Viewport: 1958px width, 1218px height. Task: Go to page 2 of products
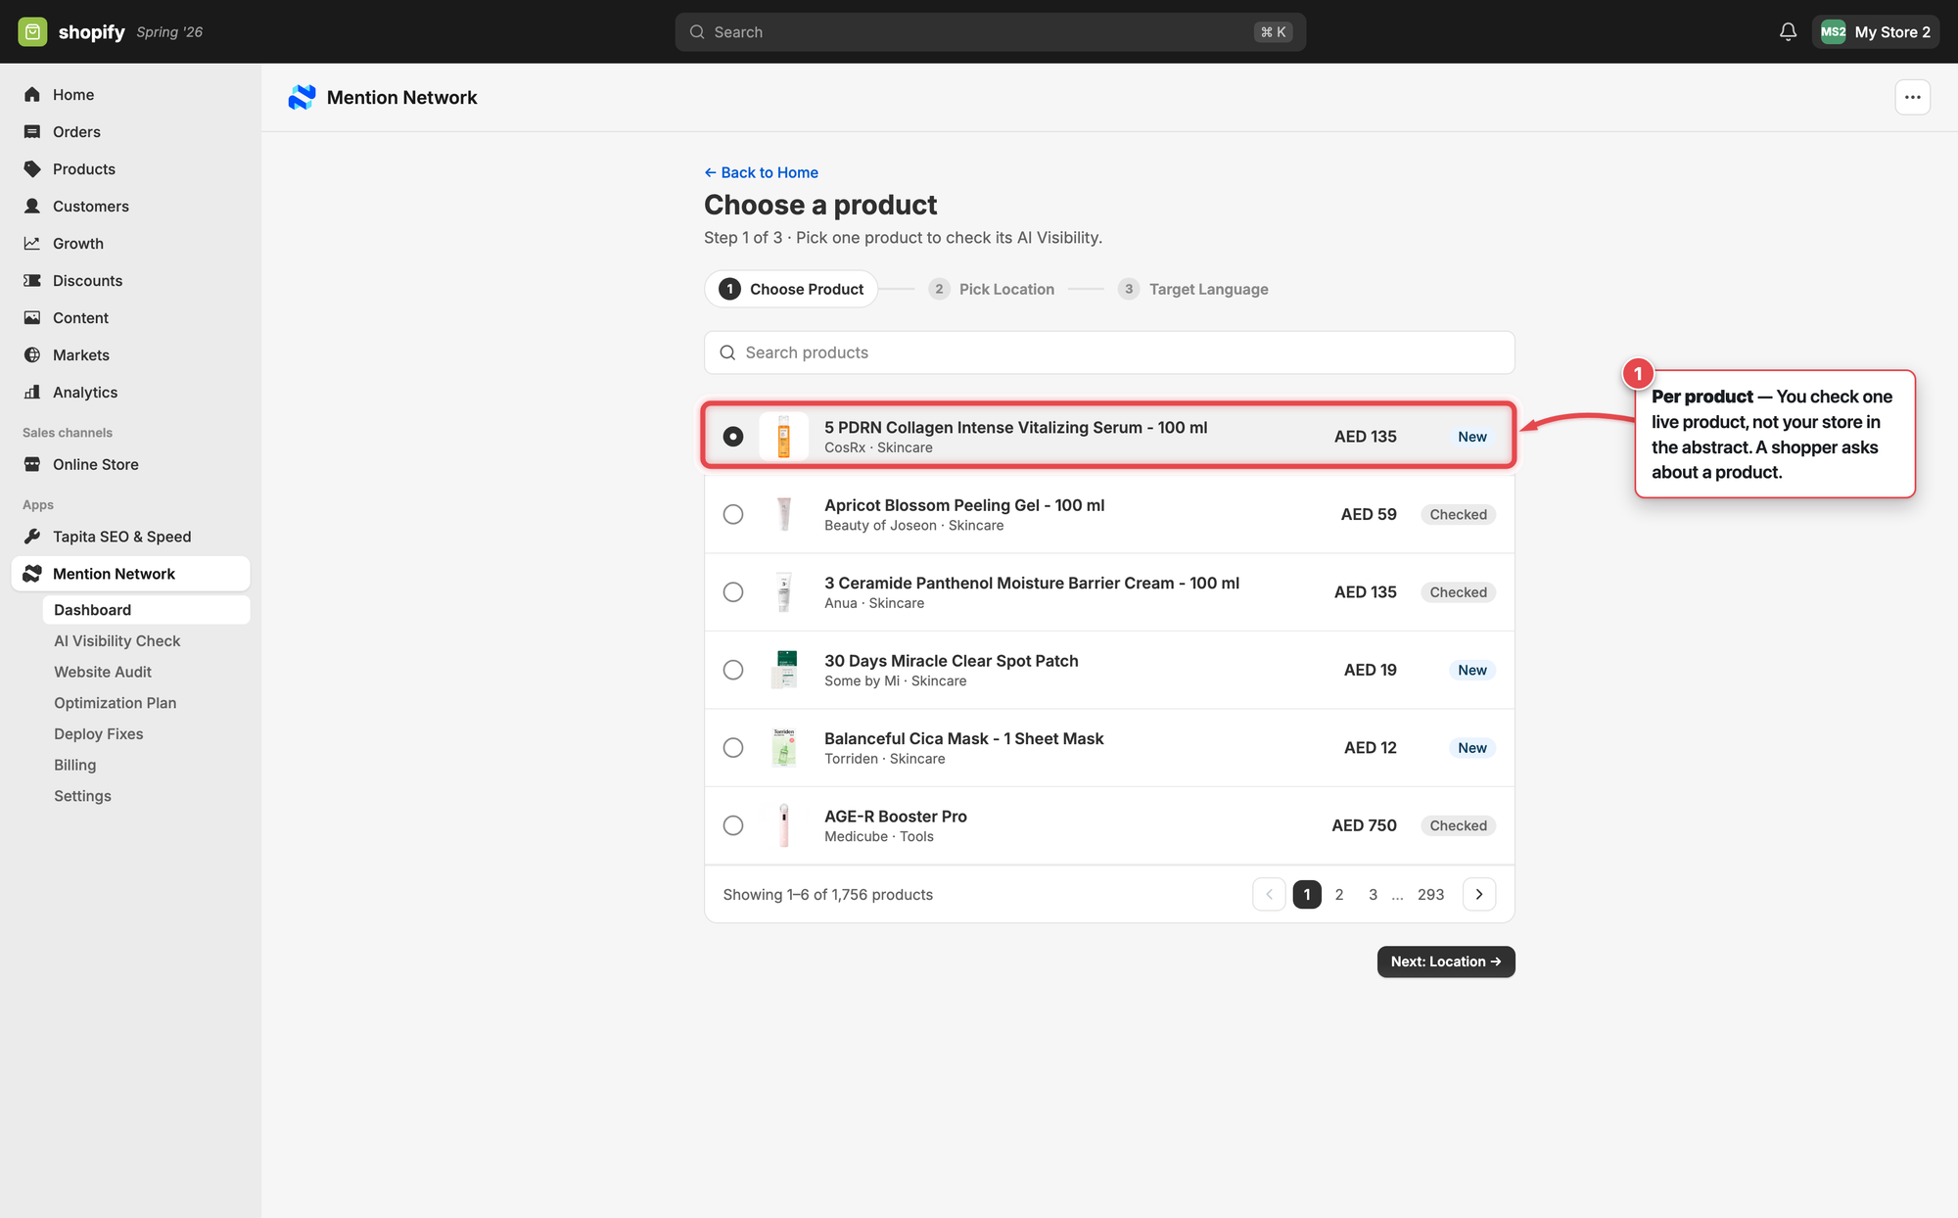tap(1339, 894)
